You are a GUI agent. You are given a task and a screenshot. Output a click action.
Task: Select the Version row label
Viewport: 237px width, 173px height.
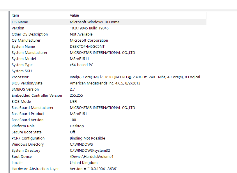click(x=18, y=28)
